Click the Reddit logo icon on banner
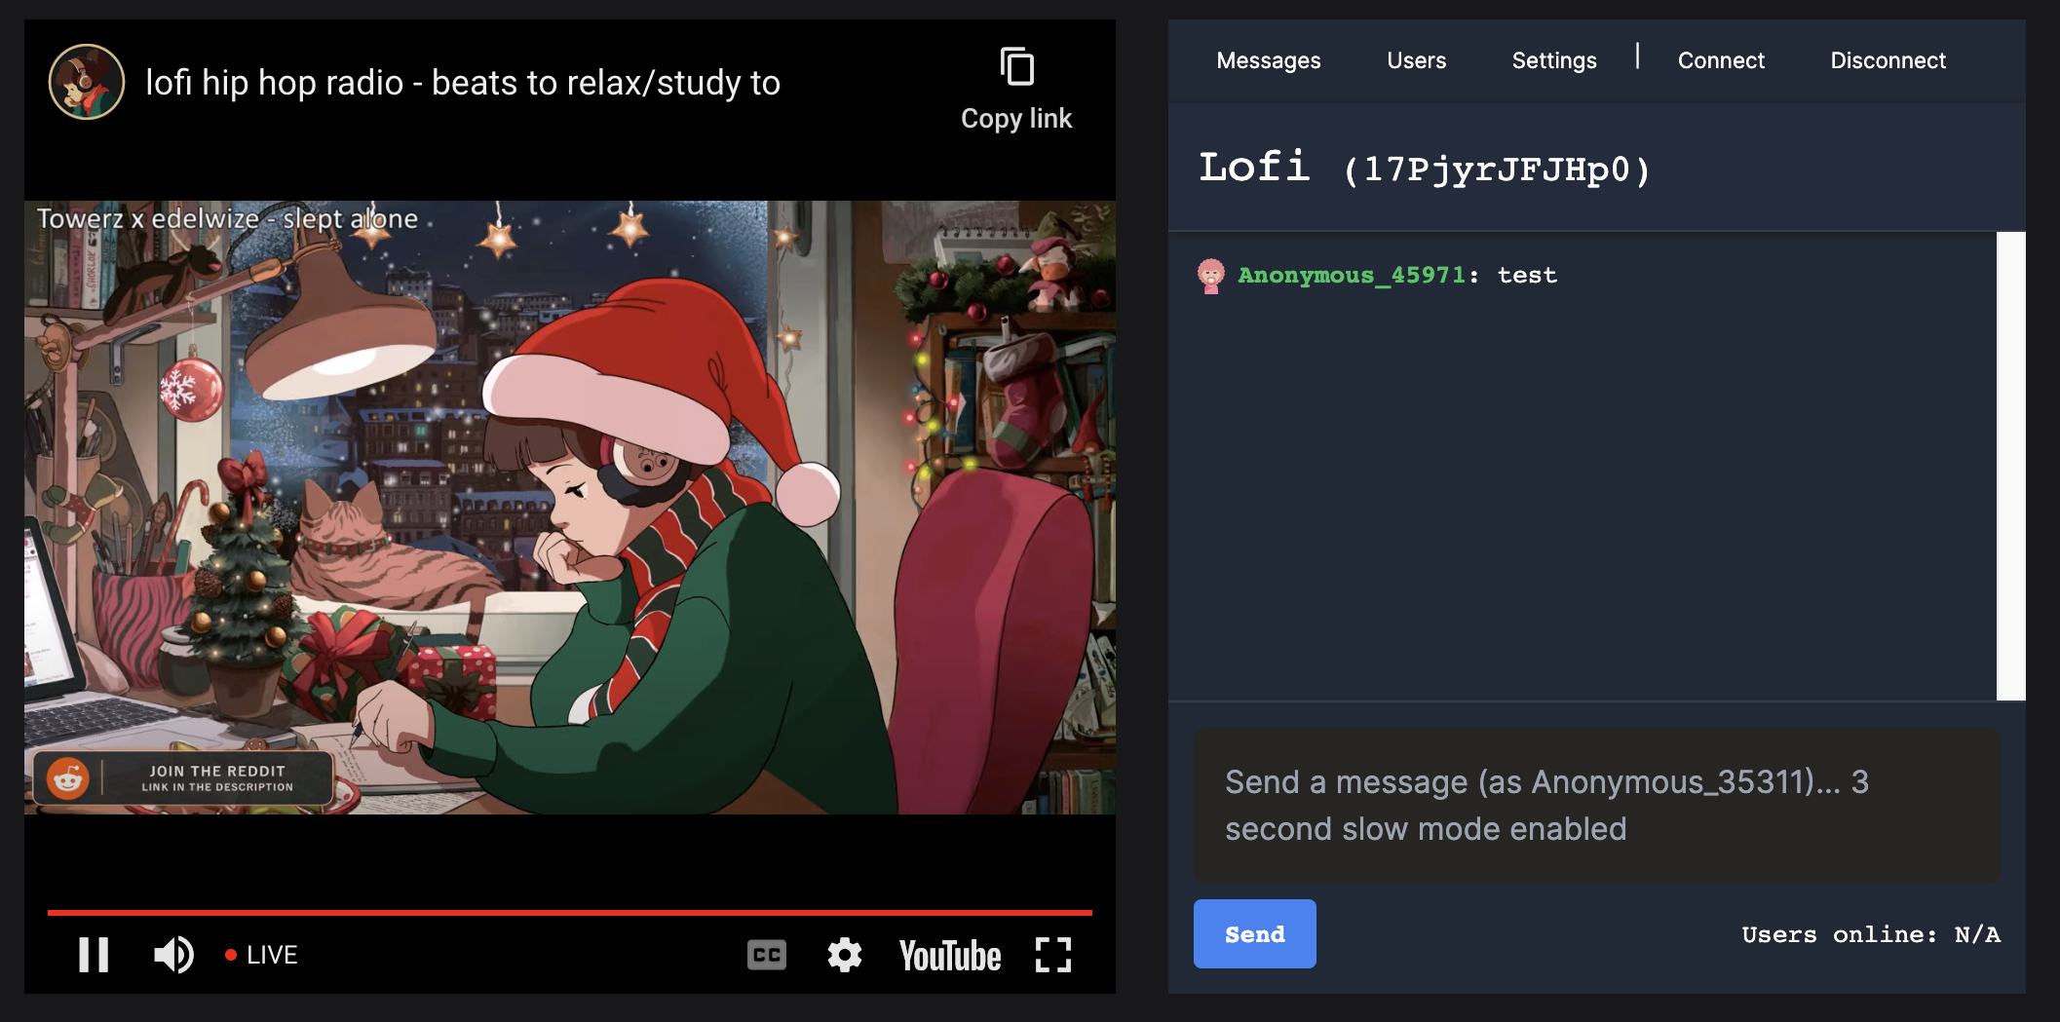Image resolution: width=2060 pixels, height=1022 pixels. (68, 778)
